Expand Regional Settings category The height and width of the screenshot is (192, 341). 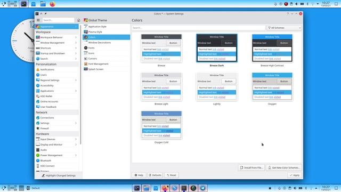76,81
